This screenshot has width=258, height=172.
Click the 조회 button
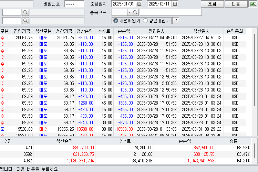(x=212, y=4)
